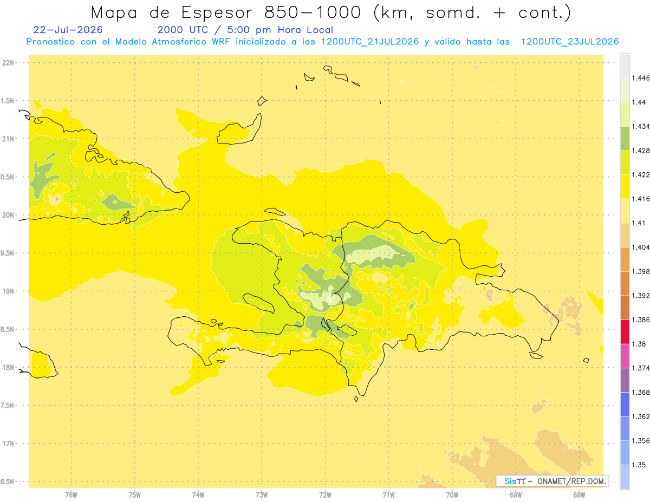Click the colorbar value '1.374'

641,368
